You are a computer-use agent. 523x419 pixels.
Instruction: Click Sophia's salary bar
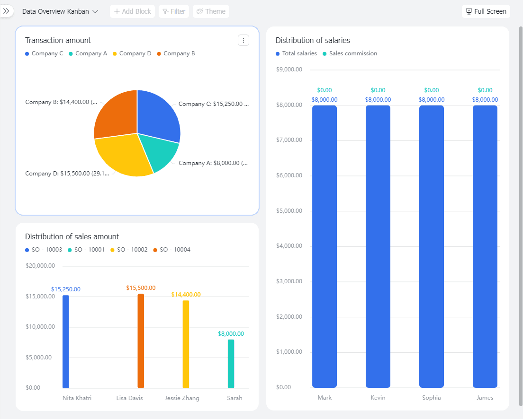pos(432,246)
